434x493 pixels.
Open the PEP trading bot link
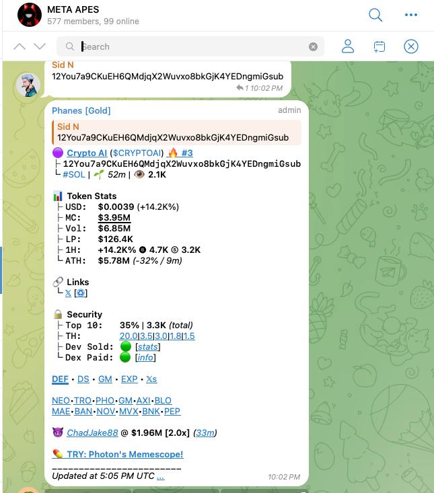click(172, 411)
